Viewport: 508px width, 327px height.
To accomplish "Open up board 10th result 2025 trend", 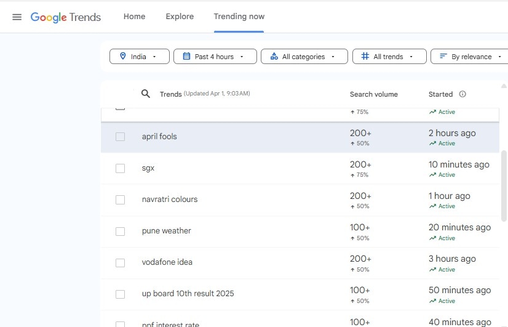I will [188, 294].
